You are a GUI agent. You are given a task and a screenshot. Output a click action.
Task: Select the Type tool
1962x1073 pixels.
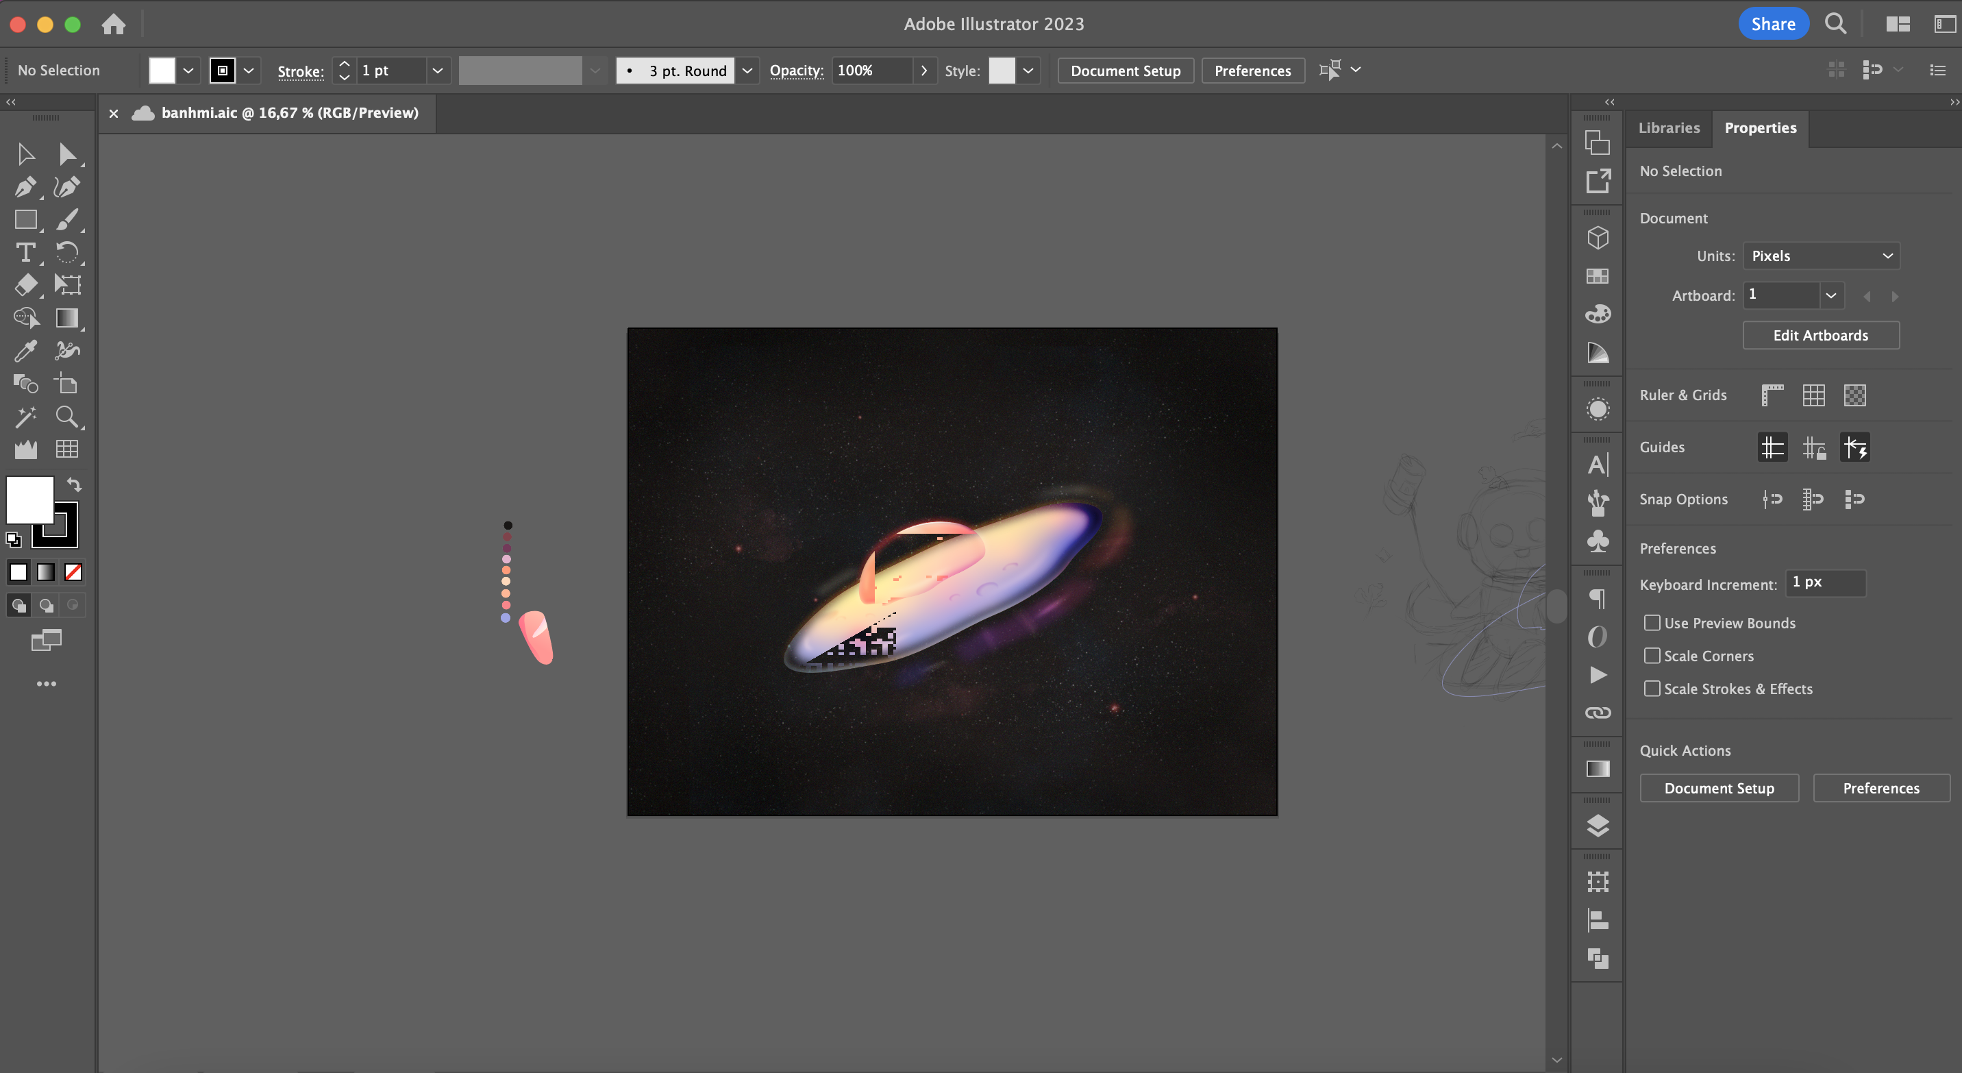tap(27, 253)
